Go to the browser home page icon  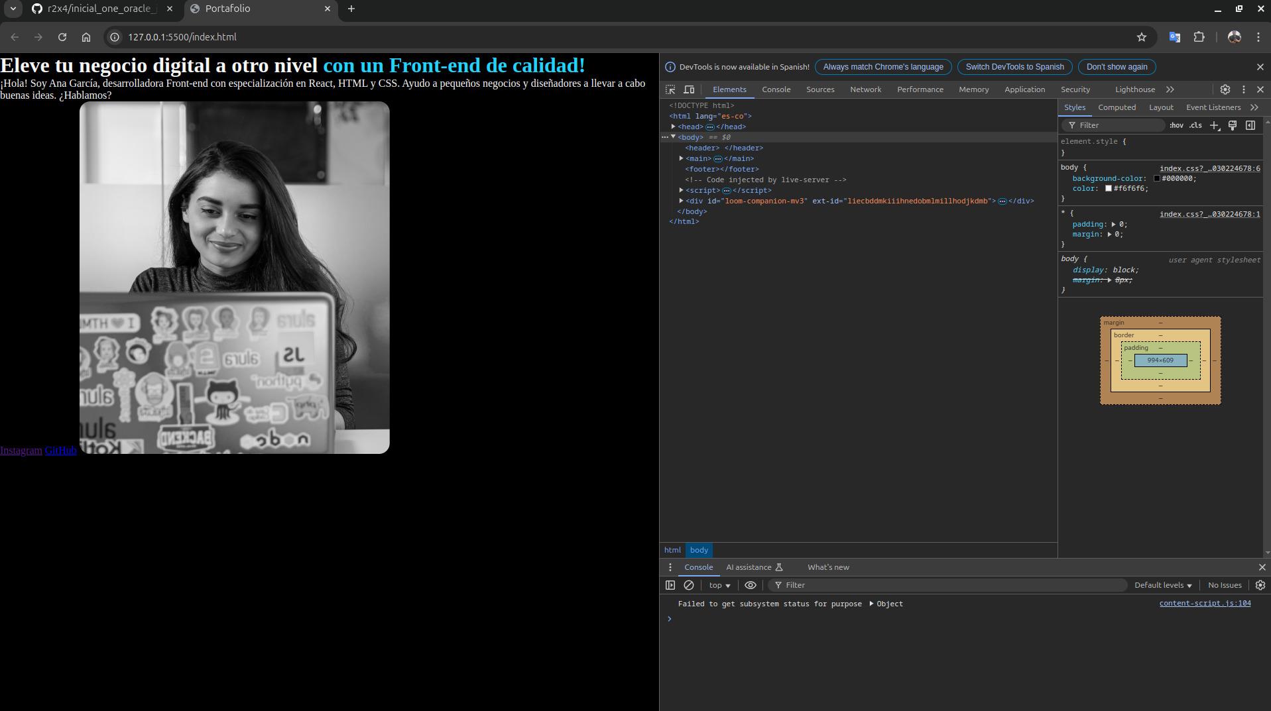[x=86, y=37]
